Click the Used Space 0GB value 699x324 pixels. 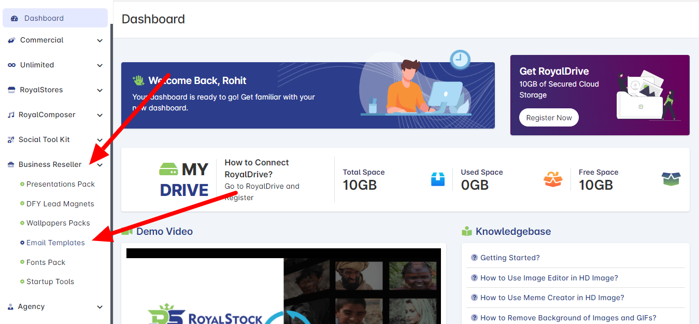[x=475, y=185]
